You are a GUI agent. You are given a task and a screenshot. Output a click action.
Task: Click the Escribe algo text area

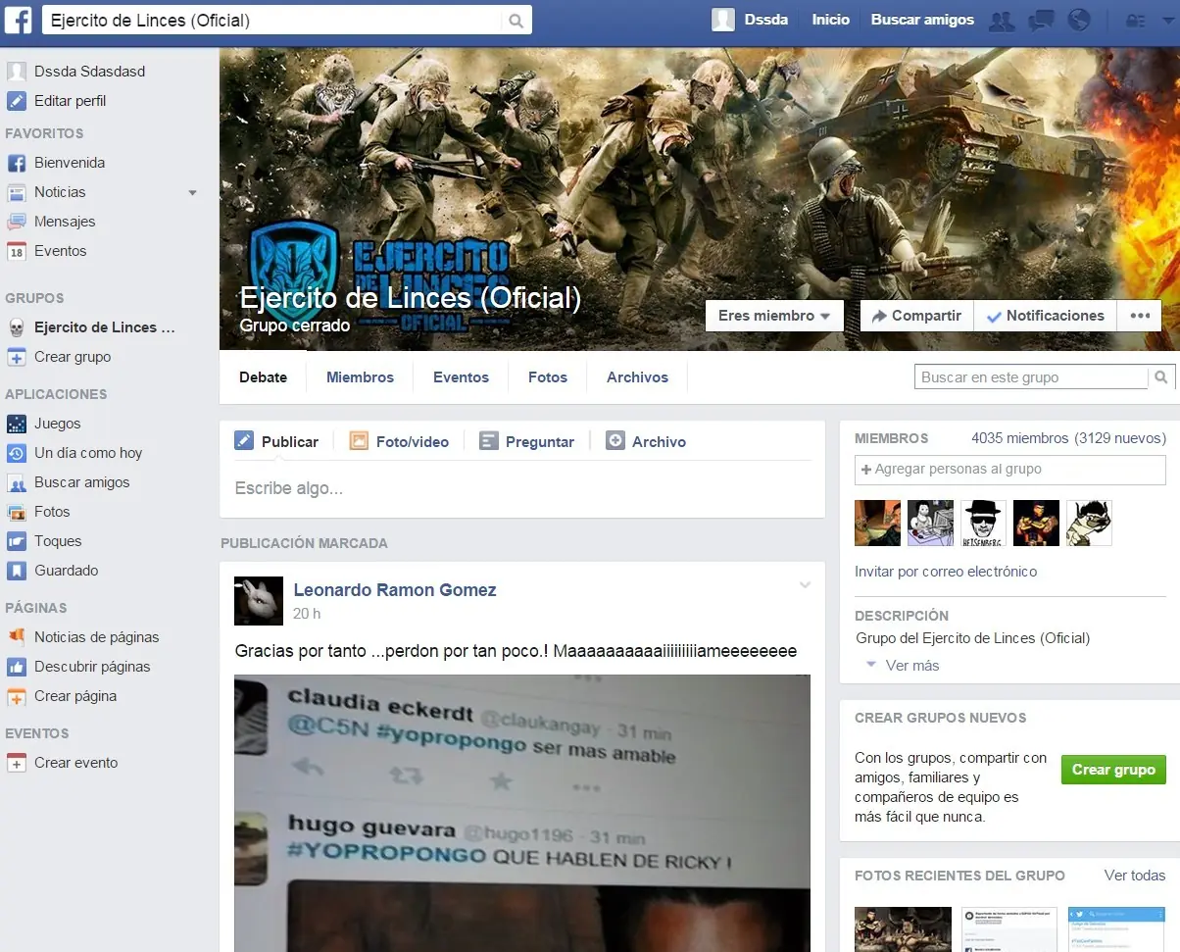(x=521, y=488)
